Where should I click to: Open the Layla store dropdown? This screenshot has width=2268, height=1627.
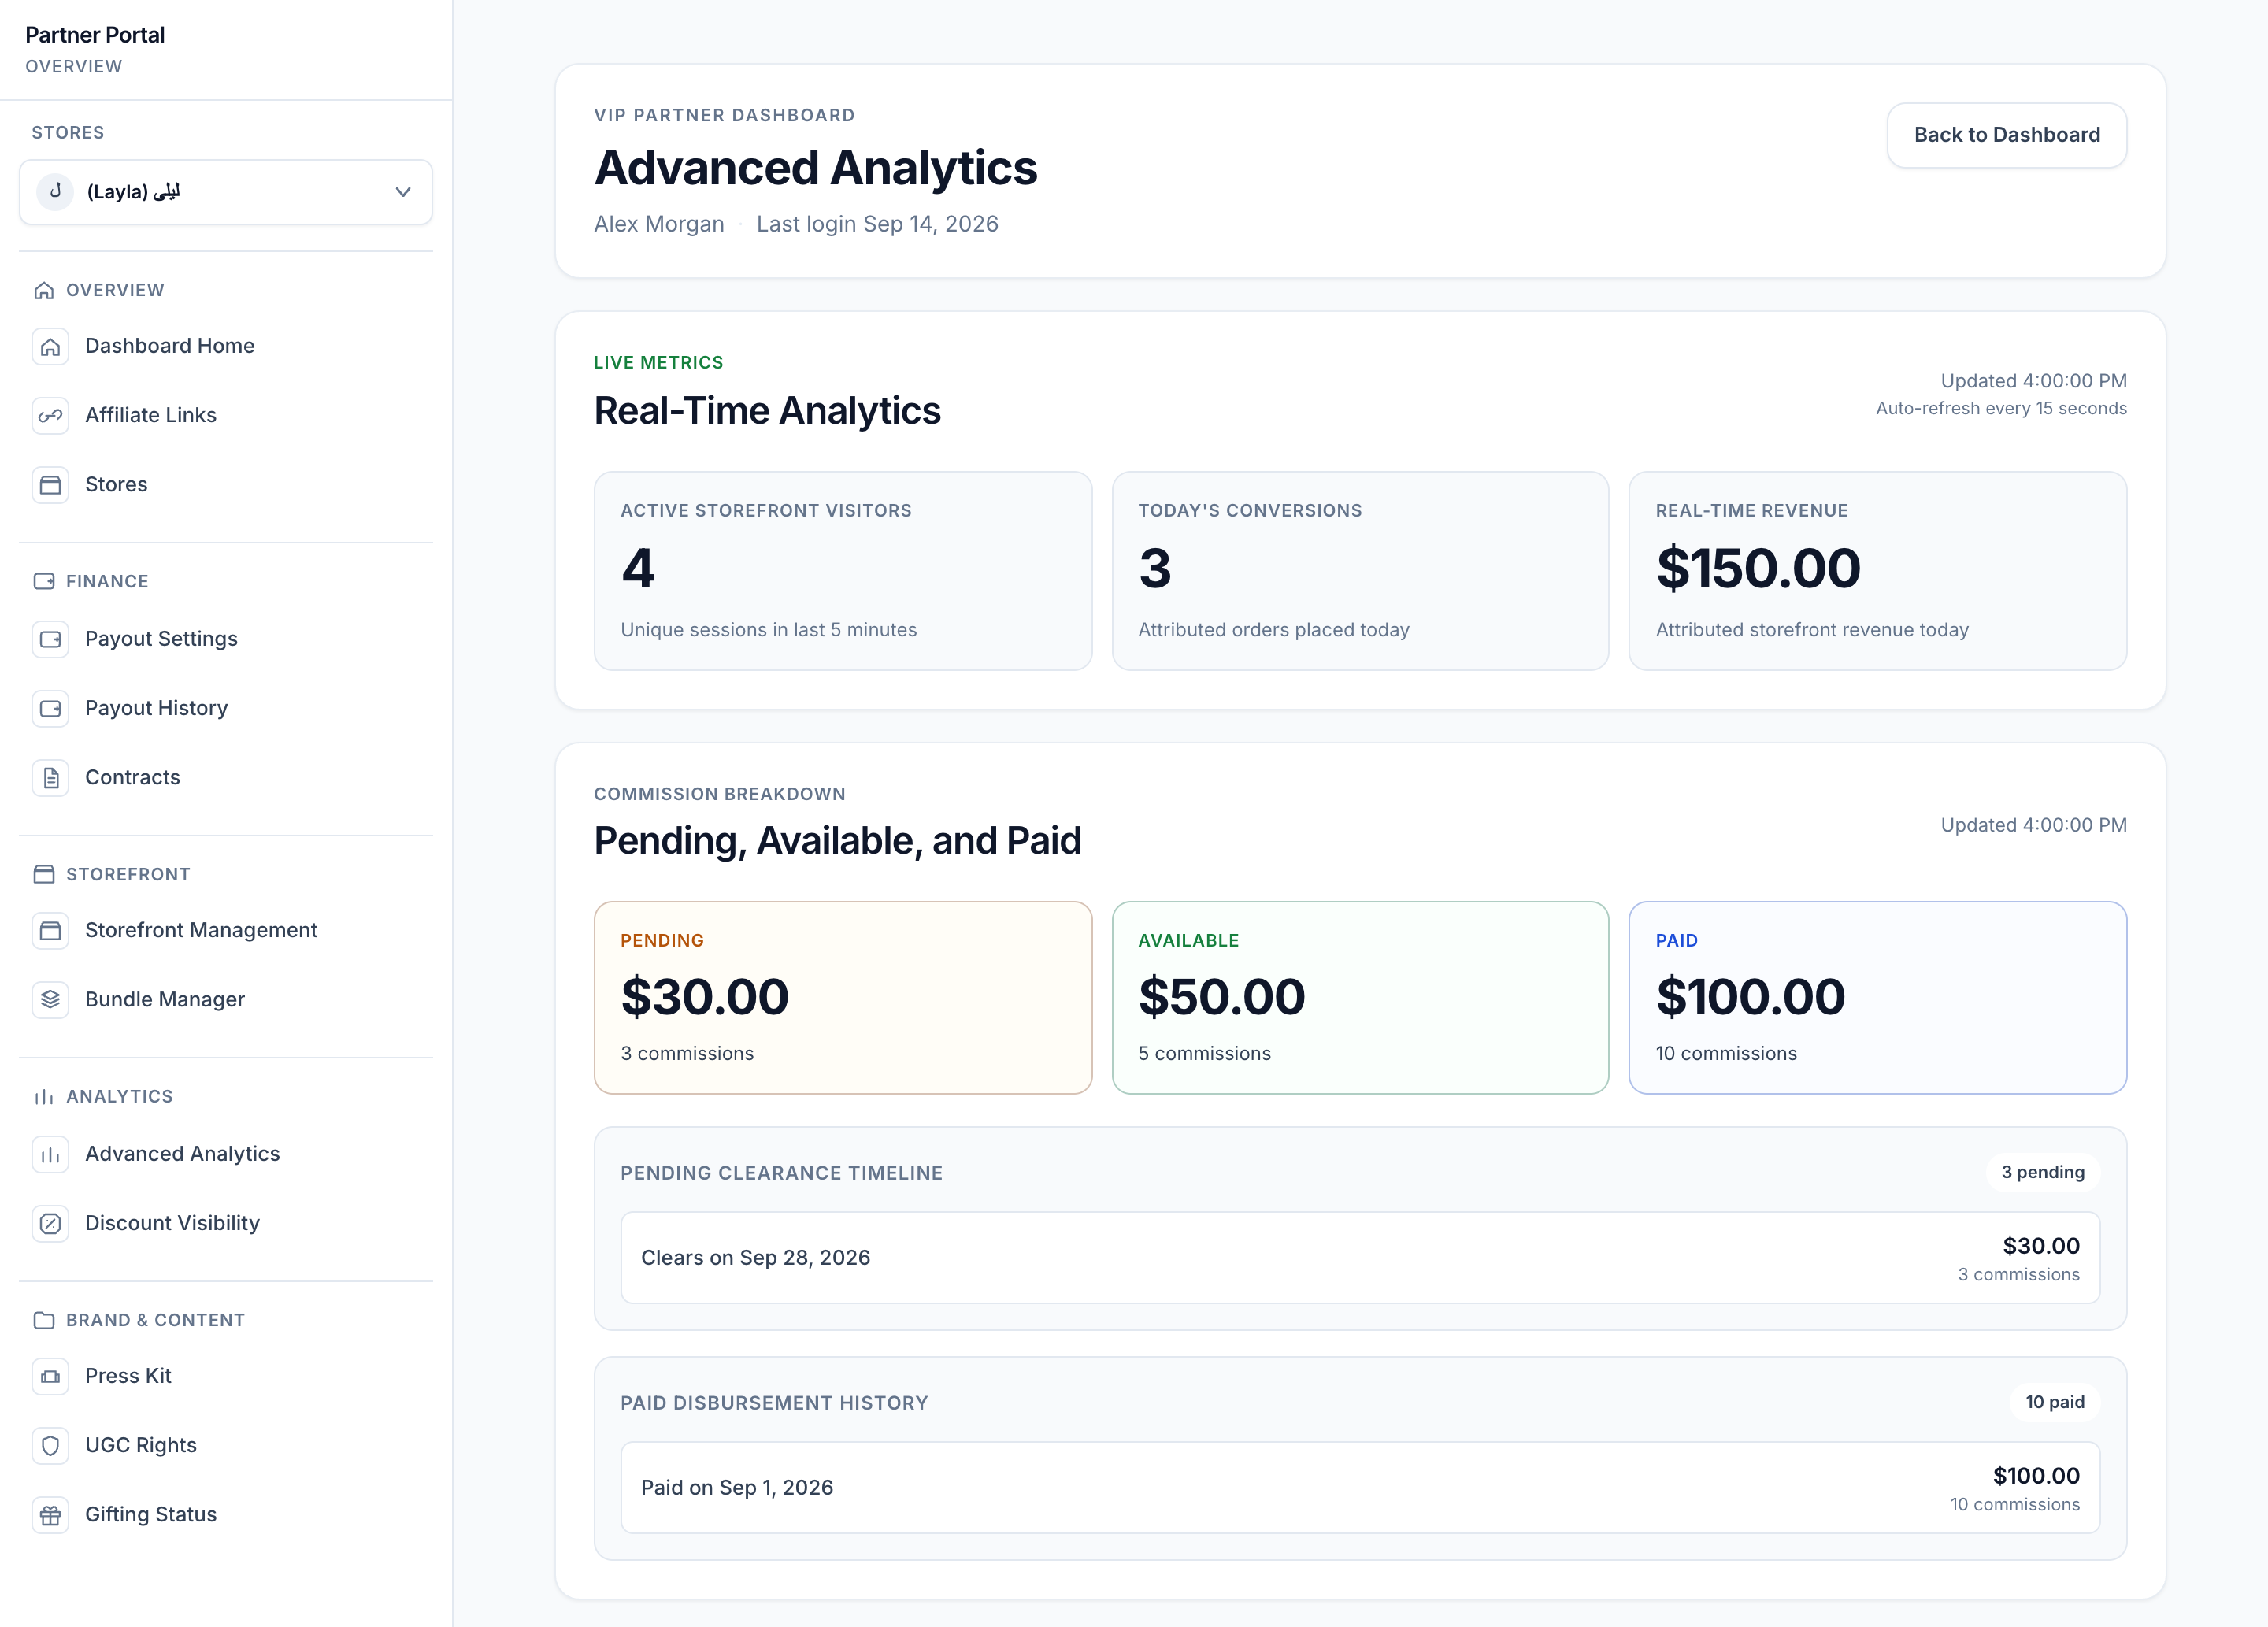point(226,192)
